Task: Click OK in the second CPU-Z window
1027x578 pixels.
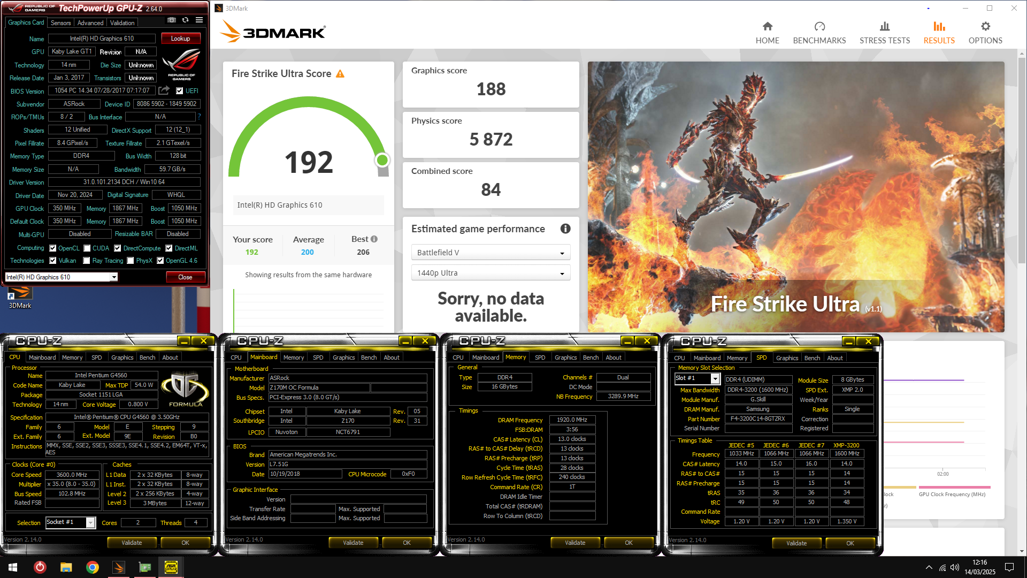Action: pyautogui.click(x=407, y=543)
